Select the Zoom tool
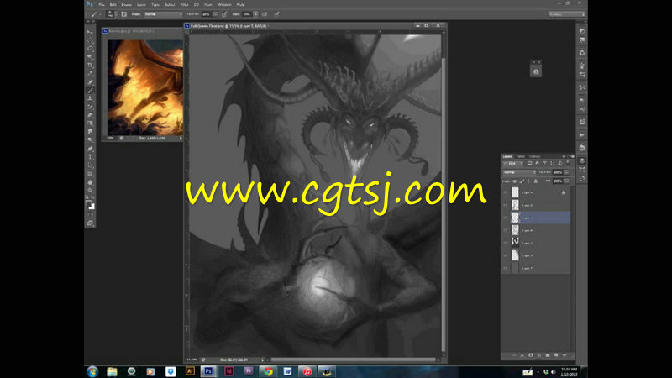 [90, 191]
